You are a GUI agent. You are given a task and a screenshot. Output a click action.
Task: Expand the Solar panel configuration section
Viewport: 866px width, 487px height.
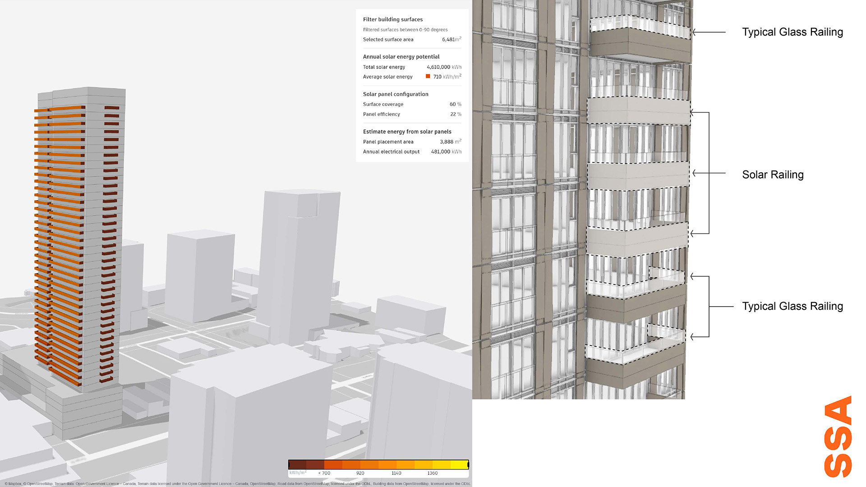[396, 94]
